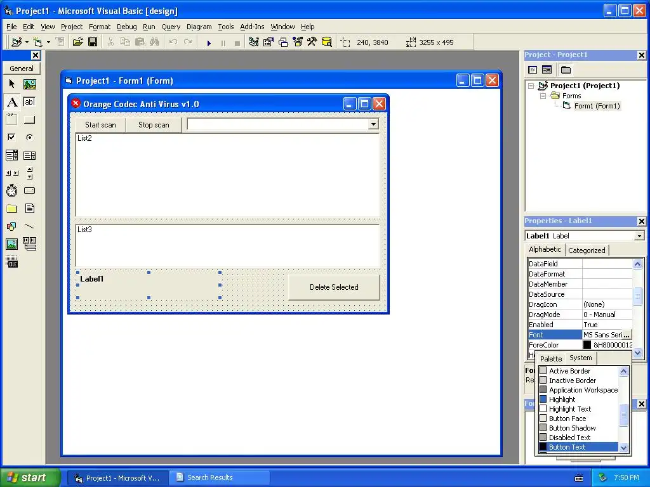Click the Add Form toolbar icon
This screenshot has height=487, width=650.
(37, 42)
